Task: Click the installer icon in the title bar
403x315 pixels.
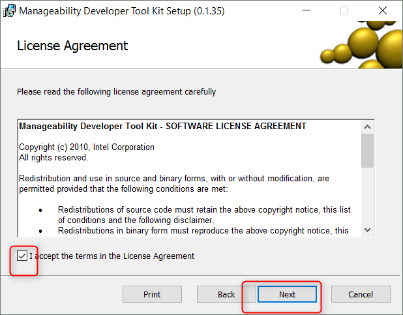Action: coord(9,10)
